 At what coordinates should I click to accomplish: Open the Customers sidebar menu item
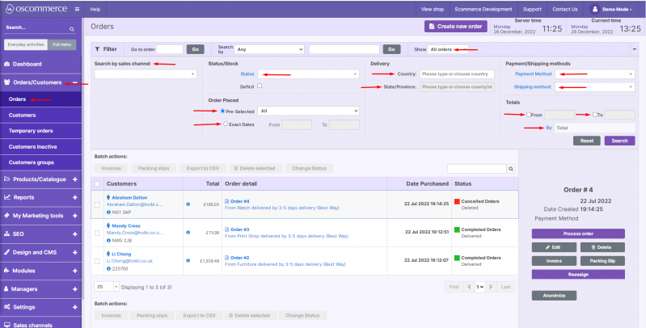pyautogui.click(x=22, y=116)
